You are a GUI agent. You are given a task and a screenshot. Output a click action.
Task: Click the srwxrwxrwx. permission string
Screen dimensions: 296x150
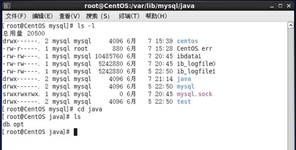pyautogui.click(x=21, y=94)
